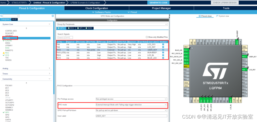Click the sort arrow in Pin Name header

(x=65, y=42)
